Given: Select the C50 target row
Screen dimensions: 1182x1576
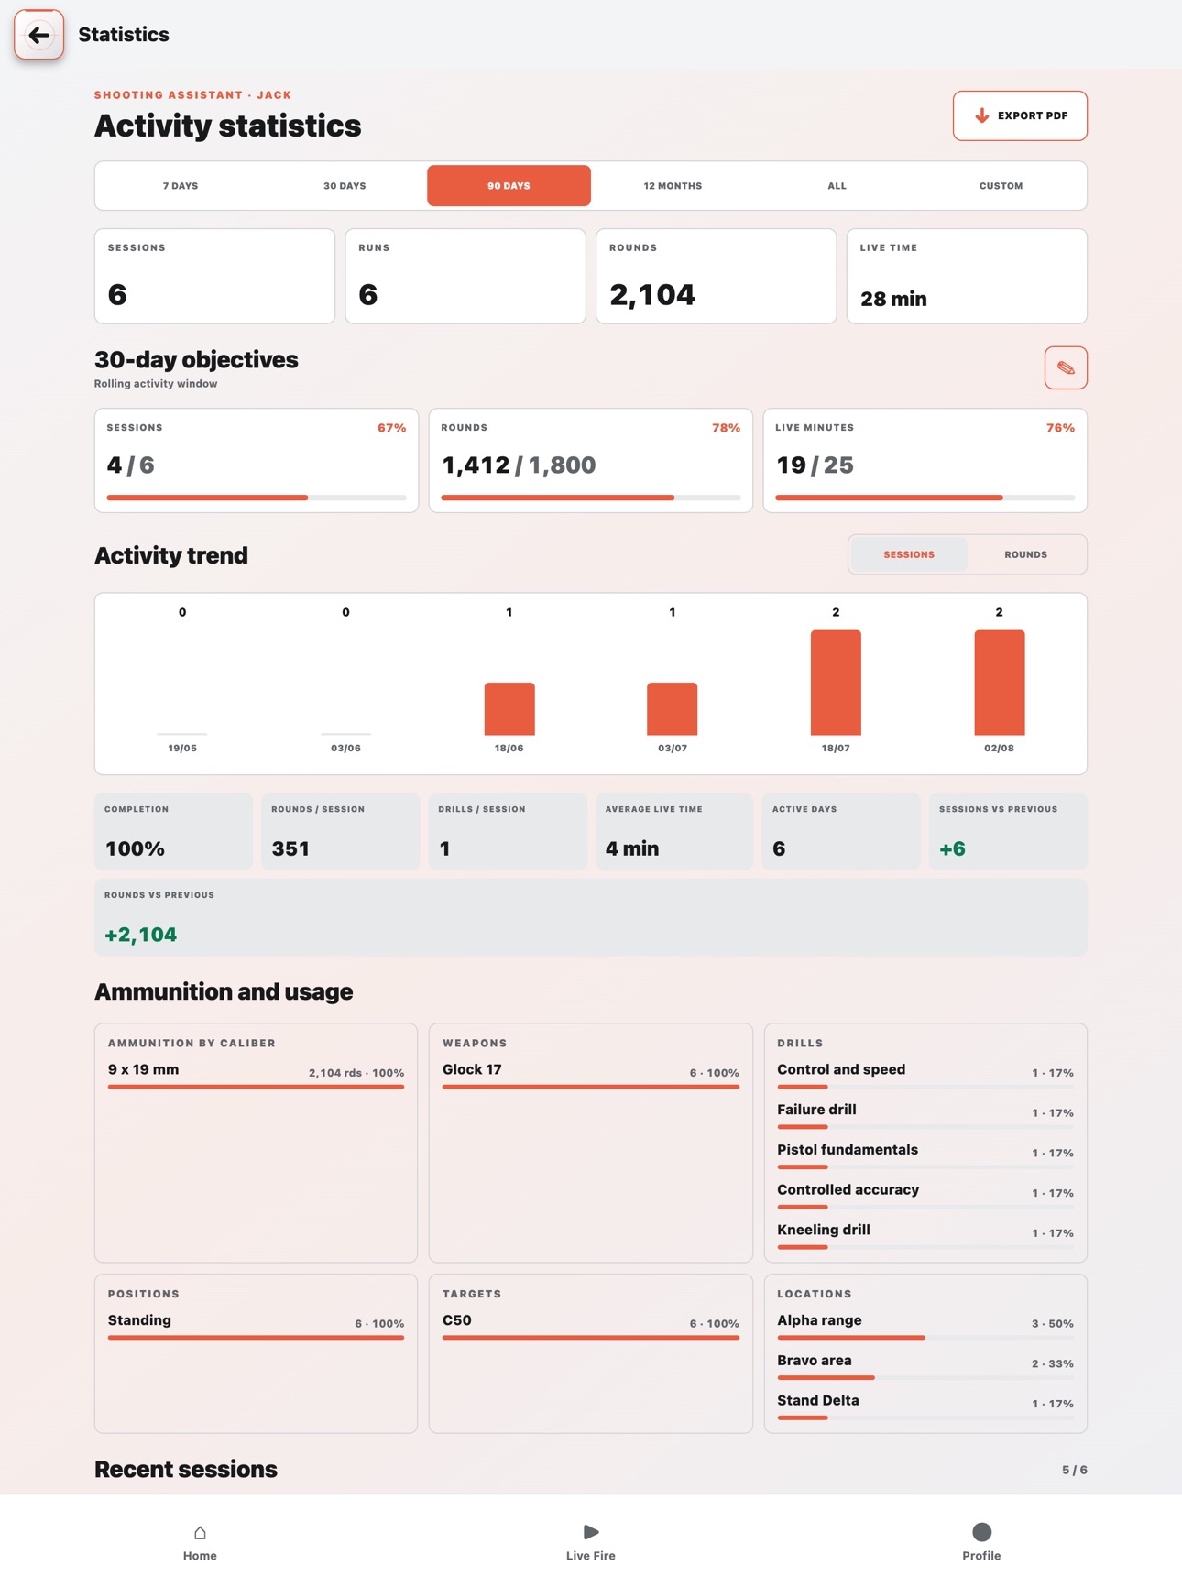Looking at the screenshot, I should [x=591, y=1325].
